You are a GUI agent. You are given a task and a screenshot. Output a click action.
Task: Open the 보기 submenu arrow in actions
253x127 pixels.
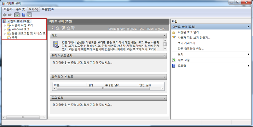click(249, 55)
